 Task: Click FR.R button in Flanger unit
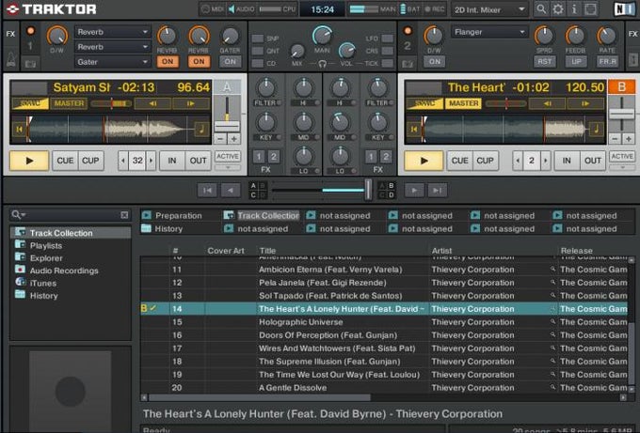coord(607,61)
